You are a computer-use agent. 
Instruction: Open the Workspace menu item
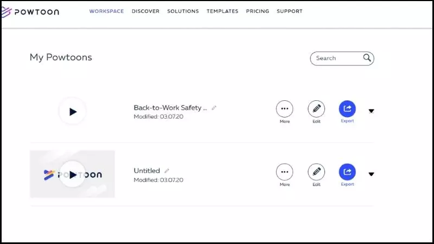click(106, 11)
